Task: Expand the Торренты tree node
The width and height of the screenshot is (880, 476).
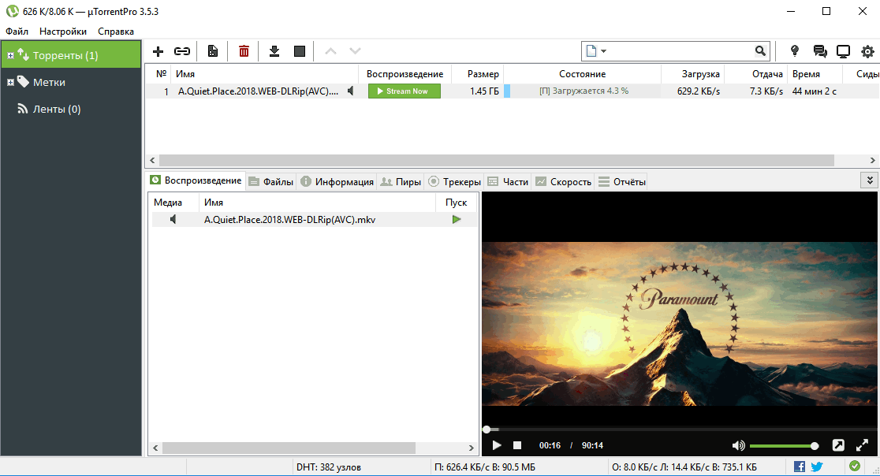Action: (x=10, y=55)
